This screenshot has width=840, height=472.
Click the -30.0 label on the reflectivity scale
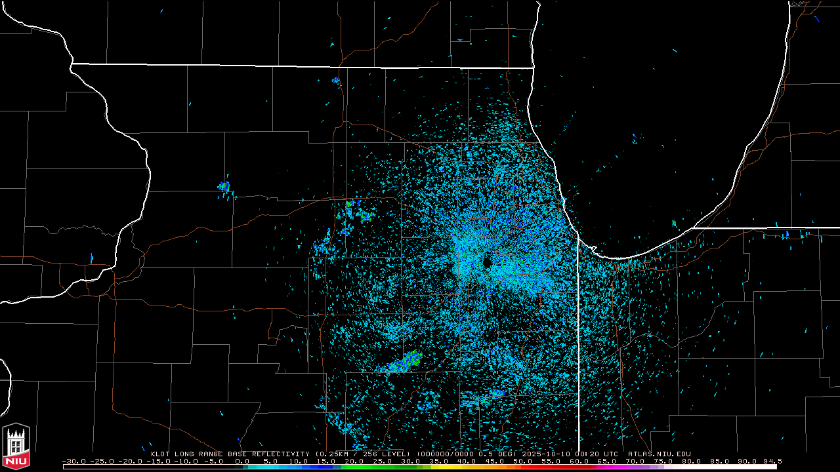coord(73,461)
